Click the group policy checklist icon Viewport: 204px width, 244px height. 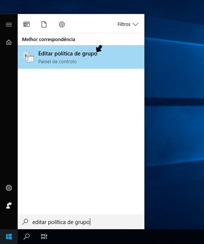click(x=28, y=57)
